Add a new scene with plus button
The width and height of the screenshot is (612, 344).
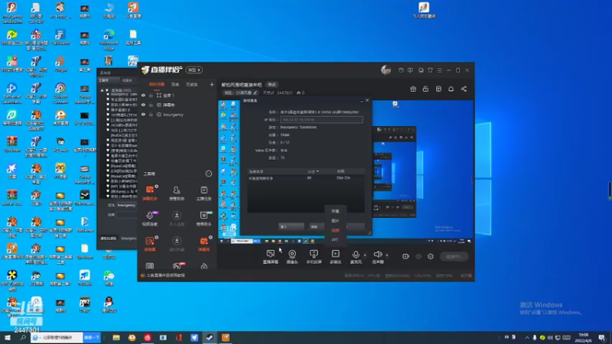212,84
